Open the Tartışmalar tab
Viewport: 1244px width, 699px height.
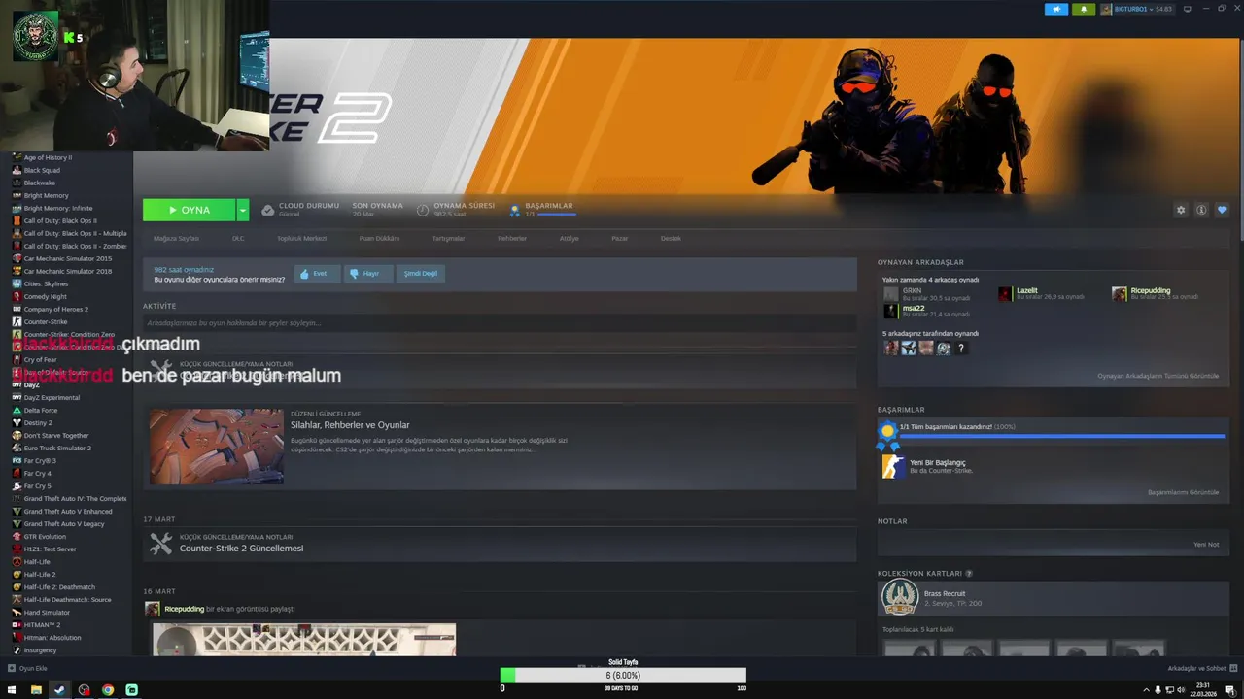pos(448,238)
